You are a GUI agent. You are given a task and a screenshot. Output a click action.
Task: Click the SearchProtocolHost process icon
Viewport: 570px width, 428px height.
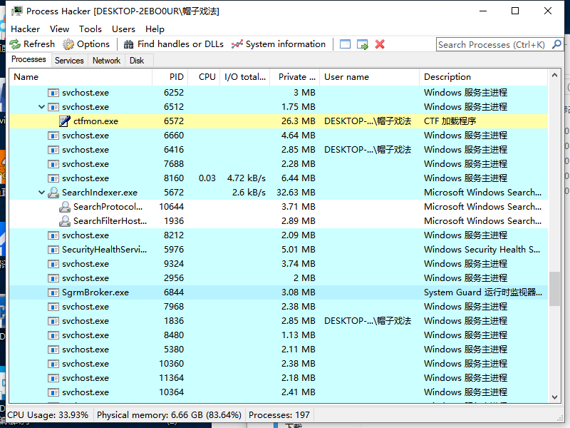65,207
